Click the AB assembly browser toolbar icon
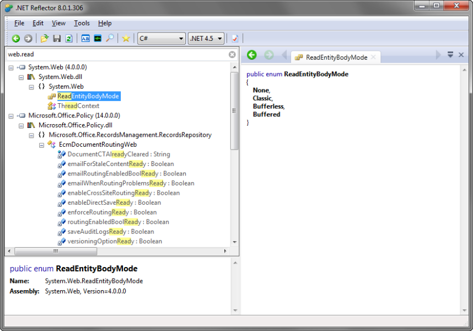The image size is (473, 331). (x=85, y=38)
